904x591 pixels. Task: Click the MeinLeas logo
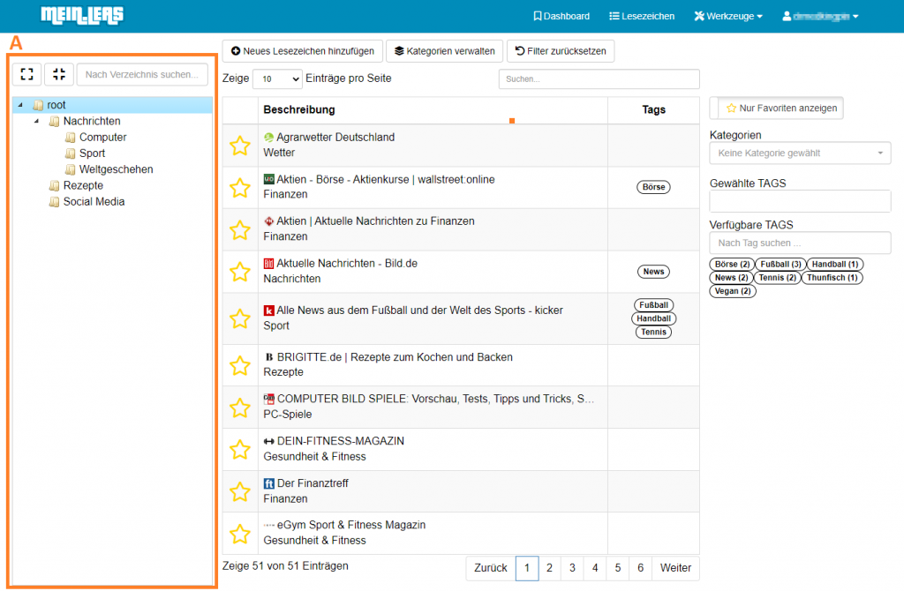[82, 15]
